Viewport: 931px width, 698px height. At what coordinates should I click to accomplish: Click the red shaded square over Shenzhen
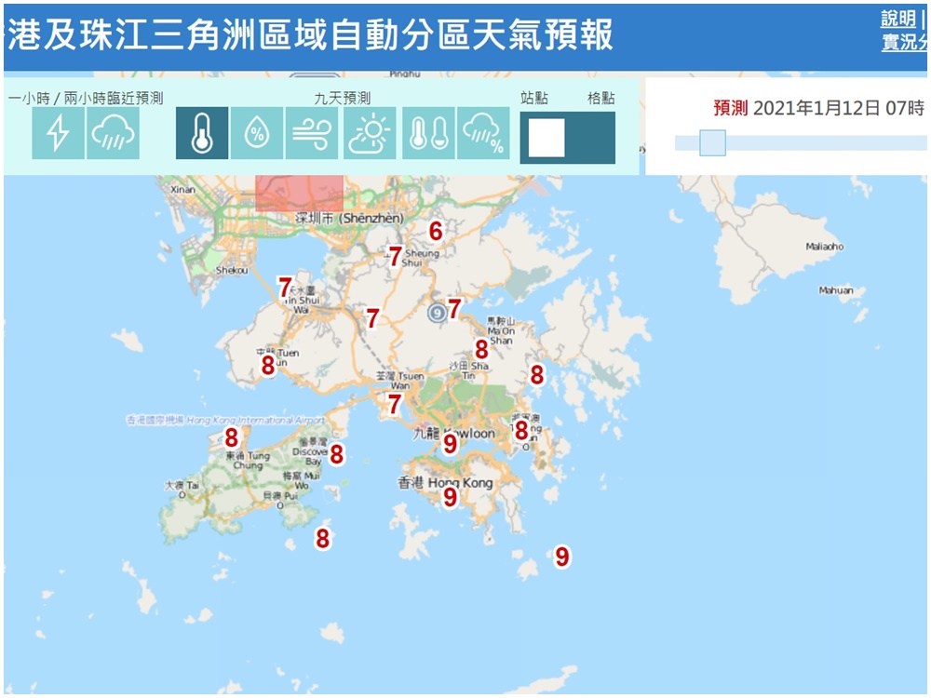[299, 193]
